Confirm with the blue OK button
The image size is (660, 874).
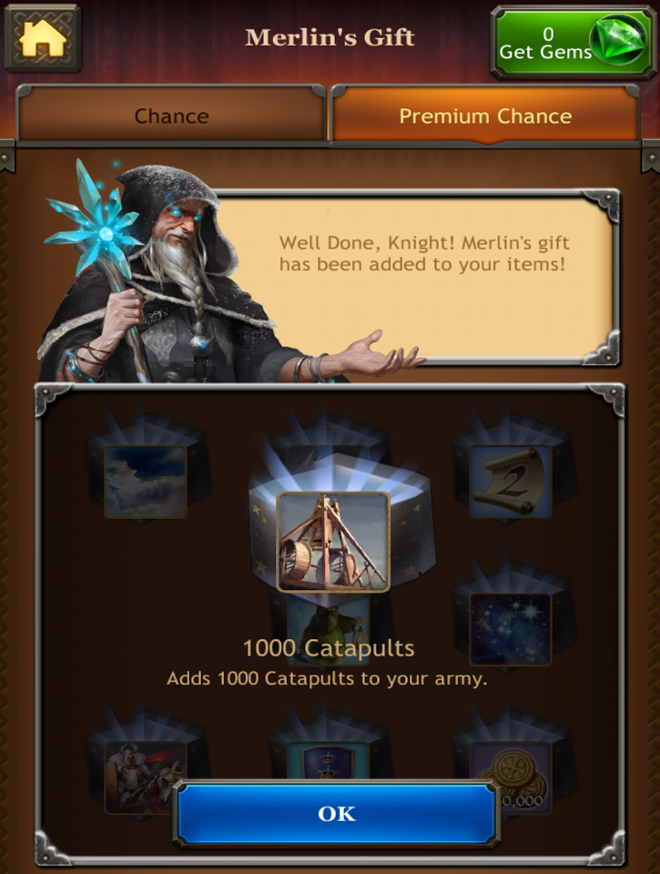coord(336,814)
